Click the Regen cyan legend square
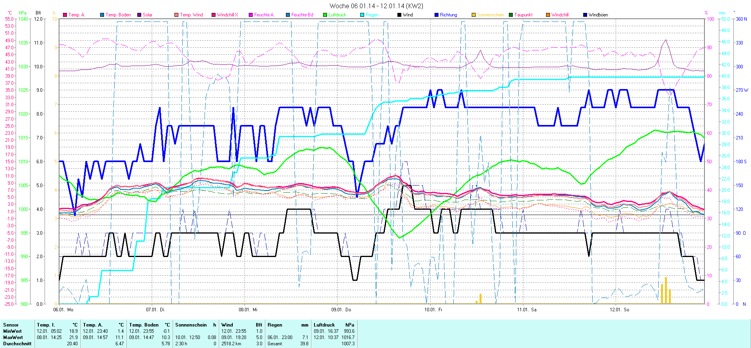Viewport: 751px width, 348px height. 362,15
